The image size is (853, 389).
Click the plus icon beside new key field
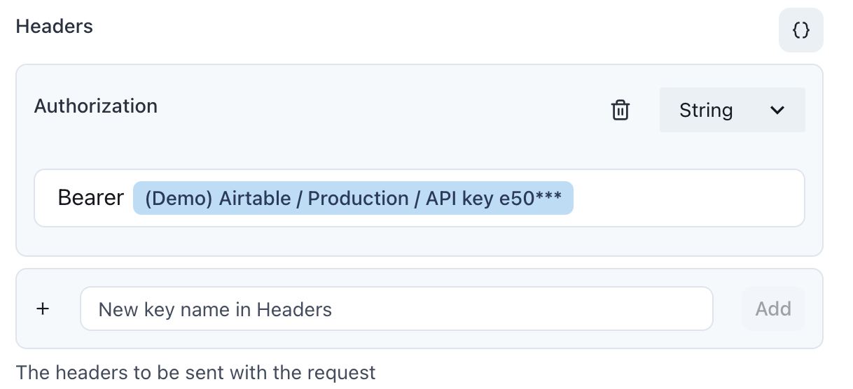click(x=43, y=309)
